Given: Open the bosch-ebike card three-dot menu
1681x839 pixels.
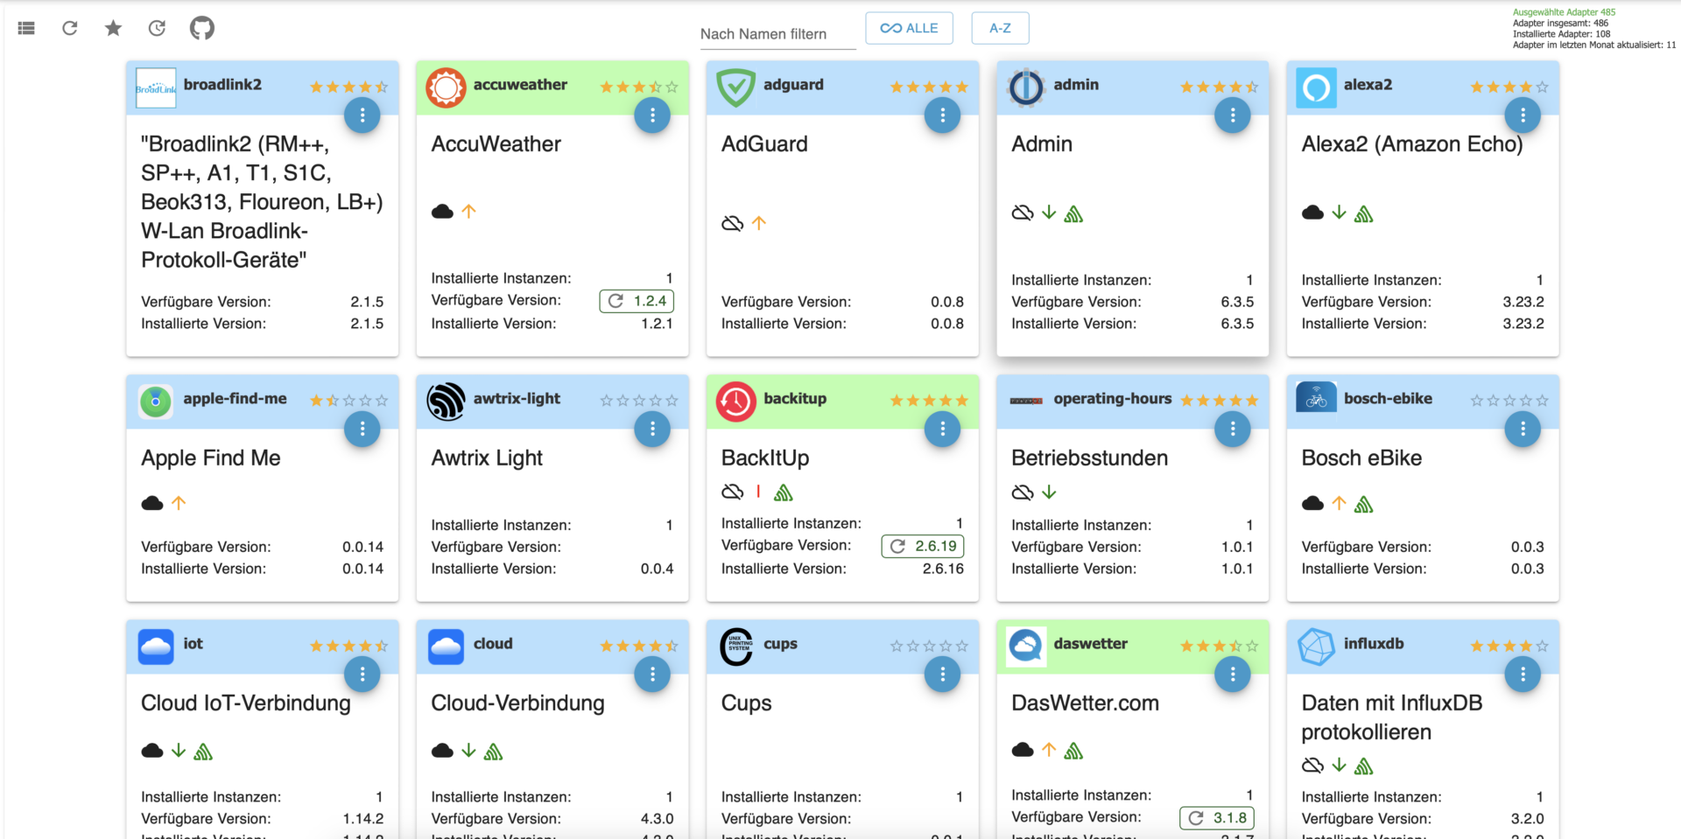Looking at the screenshot, I should coord(1523,429).
